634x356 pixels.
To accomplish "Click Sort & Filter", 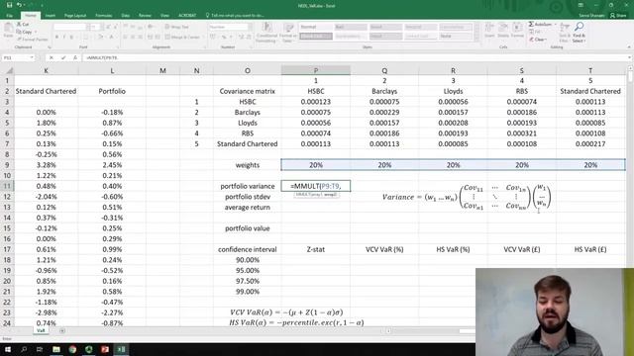I will [565, 33].
